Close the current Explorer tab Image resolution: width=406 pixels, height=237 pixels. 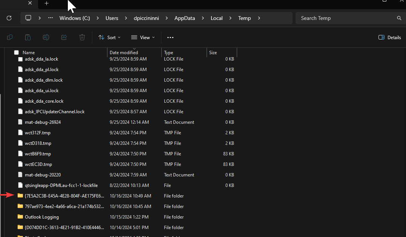(30, 3)
